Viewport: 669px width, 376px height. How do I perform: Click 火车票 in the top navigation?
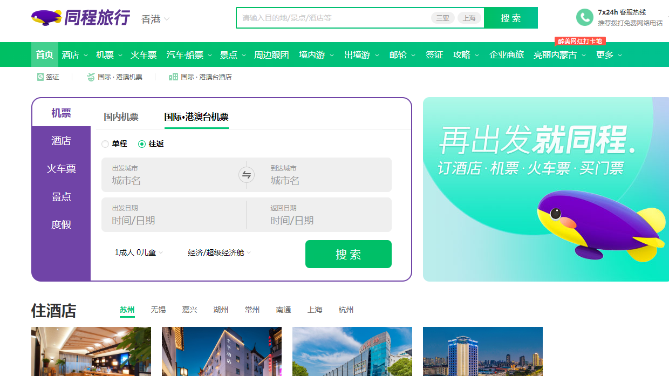point(143,54)
